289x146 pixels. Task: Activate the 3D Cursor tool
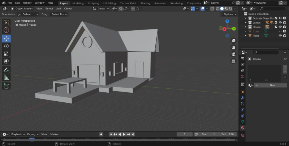click(6, 30)
